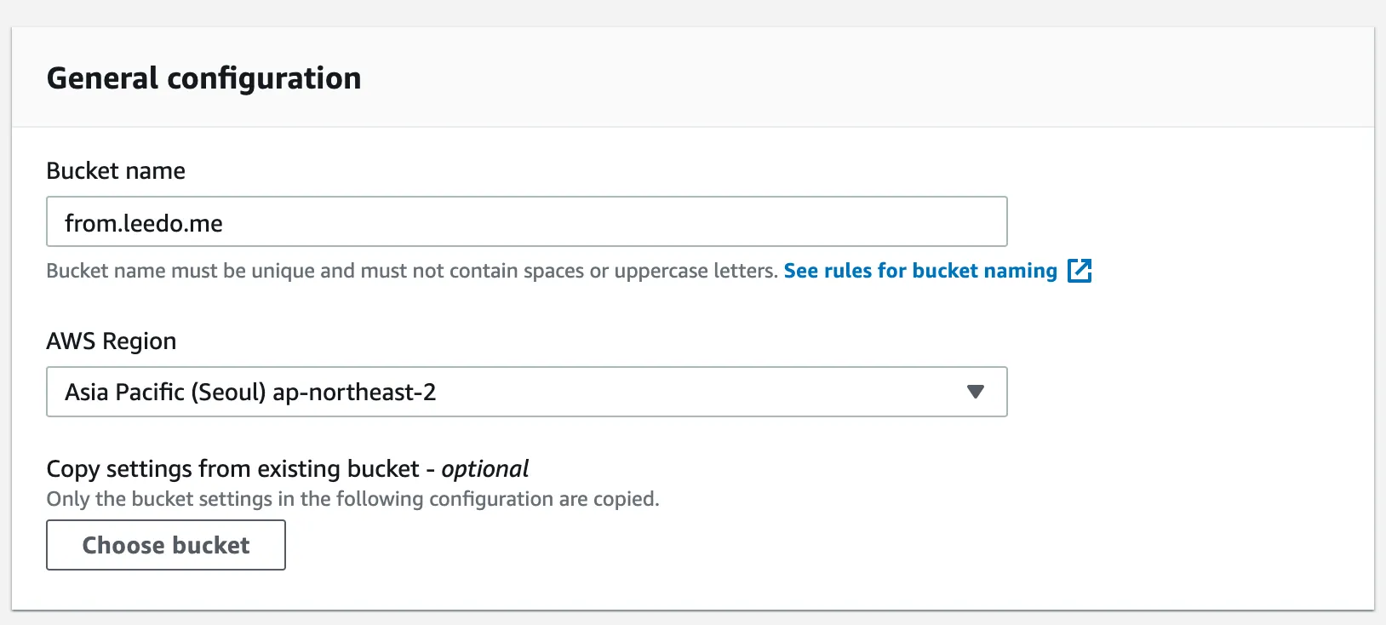This screenshot has width=1386, height=625.
Task: Click the 'AWS Region' field label
Action: pos(112,341)
